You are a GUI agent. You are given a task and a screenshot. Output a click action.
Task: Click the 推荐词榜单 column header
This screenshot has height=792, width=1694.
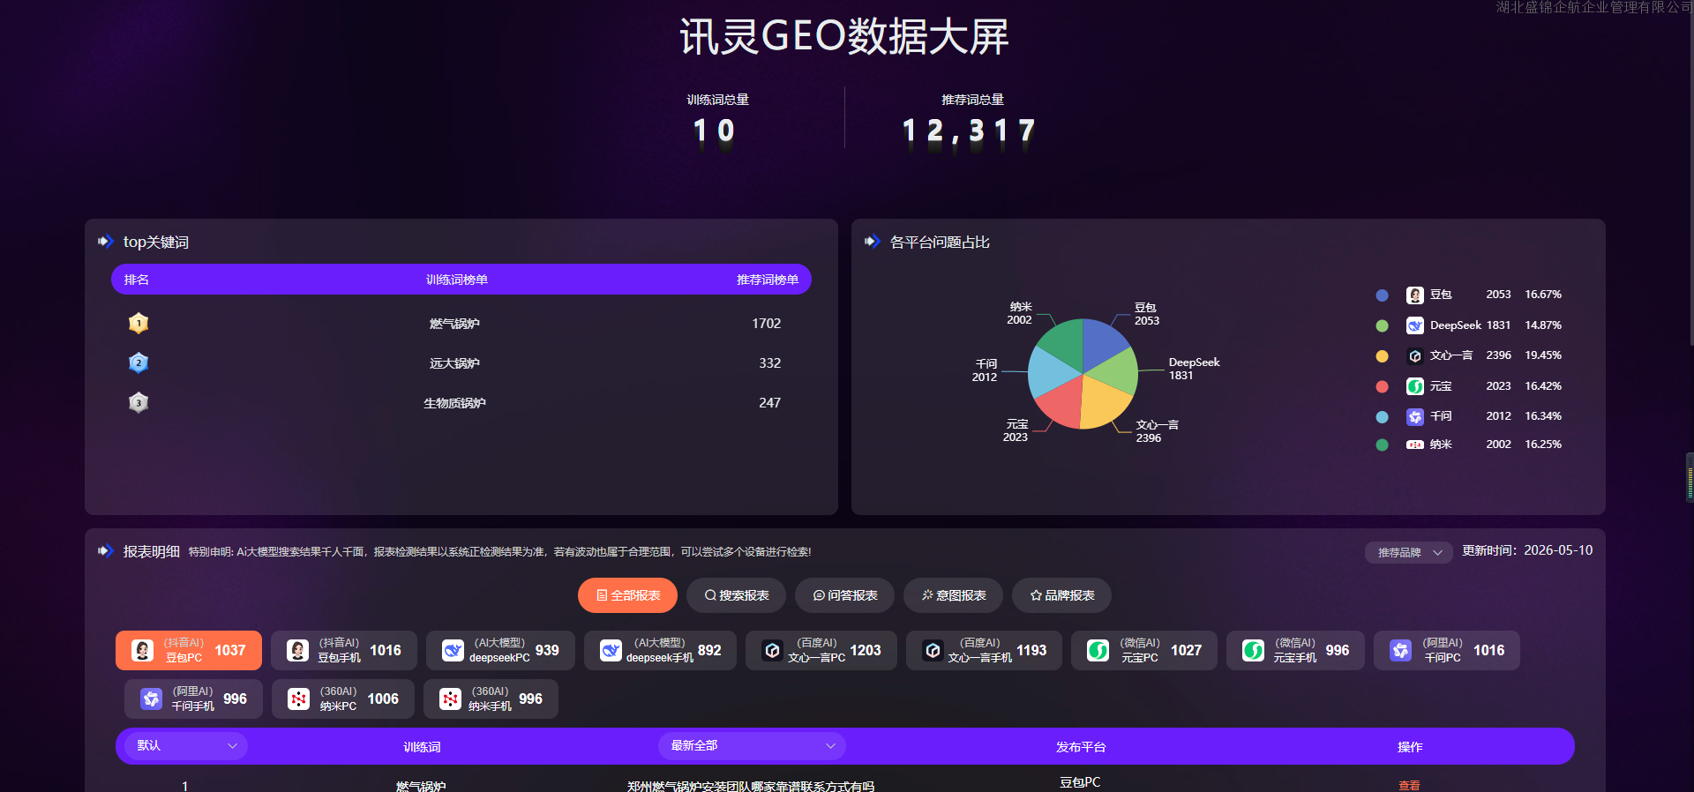click(x=768, y=280)
